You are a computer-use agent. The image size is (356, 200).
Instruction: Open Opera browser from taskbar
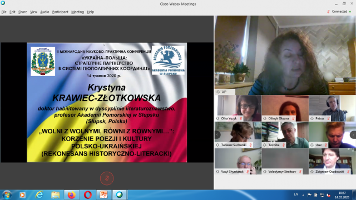[88, 195]
